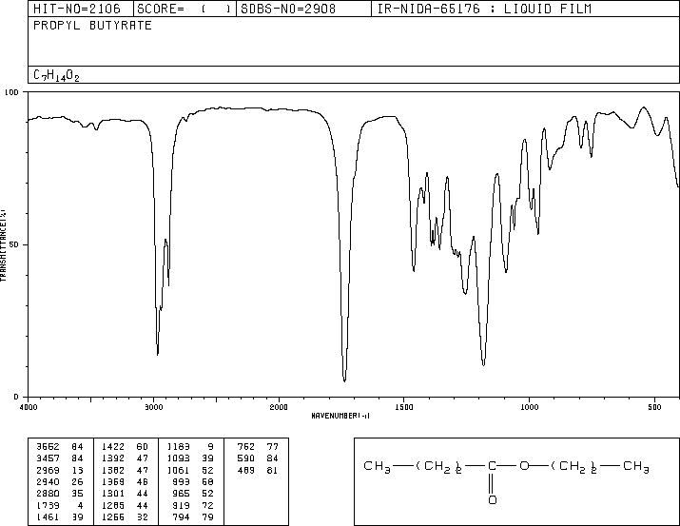Select the 1093 peak table entry
This screenshot has height=526, width=680.
point(190,458)
